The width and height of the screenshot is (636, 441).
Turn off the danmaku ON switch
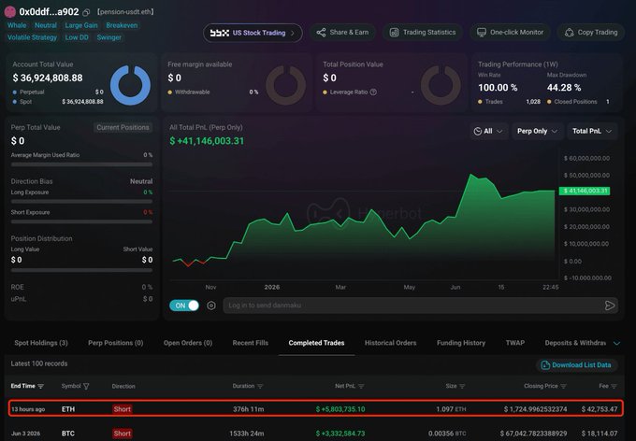(x=184, y=306)
